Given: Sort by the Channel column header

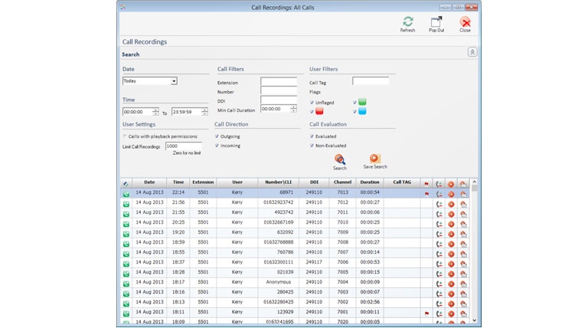Looking at the screenshot, I should pyautogui.click(x=342, y=182).
